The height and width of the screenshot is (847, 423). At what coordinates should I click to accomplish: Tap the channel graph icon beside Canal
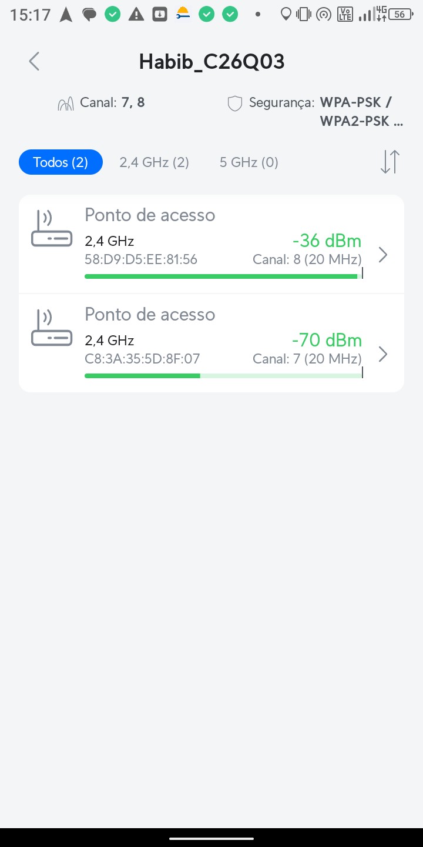click(x=66, y=104)
